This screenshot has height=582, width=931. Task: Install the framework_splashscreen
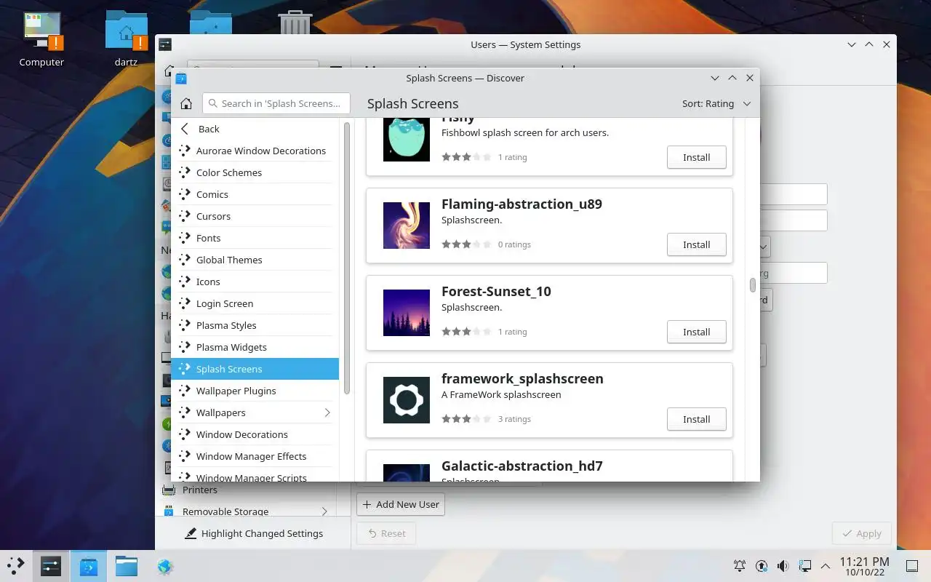pos(696,419)
